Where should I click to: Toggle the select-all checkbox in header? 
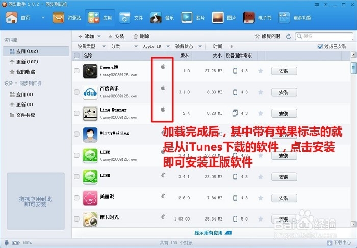76,56
